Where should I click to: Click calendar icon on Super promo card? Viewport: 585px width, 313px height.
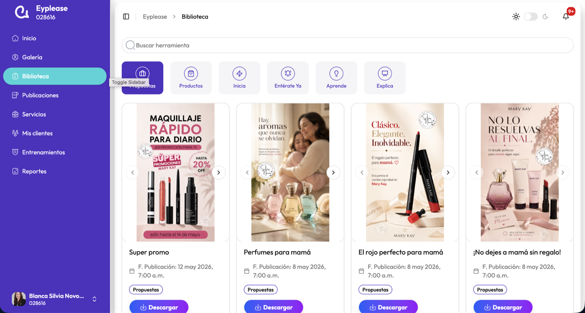pos(132,271)
